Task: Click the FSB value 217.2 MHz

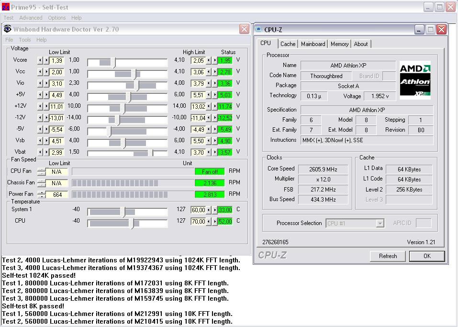Action: tap(323, 190)
